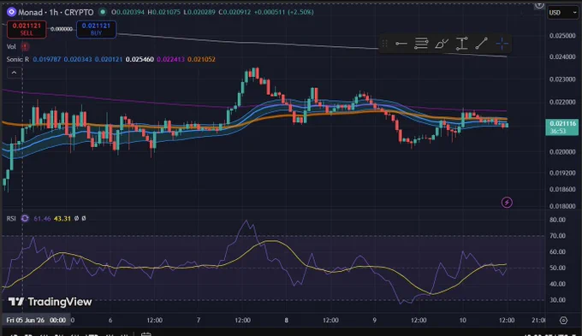Click the 0.024000 price scale label
Screen dimensions: 582x336
562,57
